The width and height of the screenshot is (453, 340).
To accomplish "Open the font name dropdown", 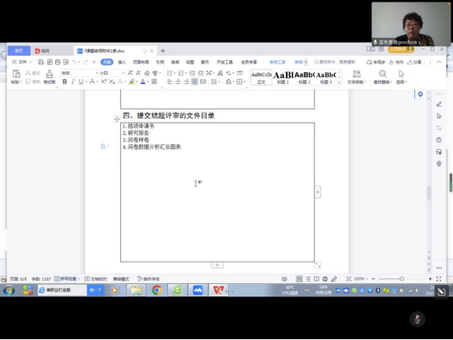I will 80,73.
